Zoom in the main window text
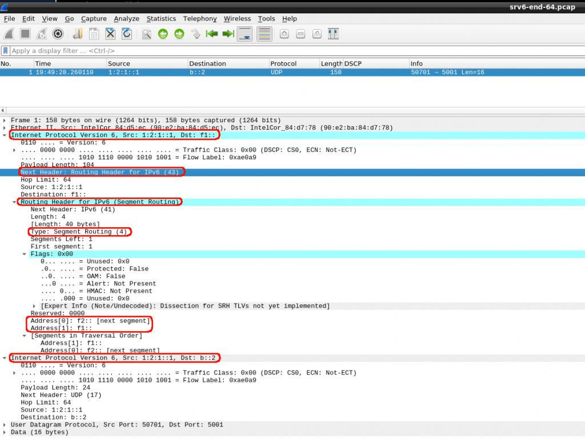585x447 pixels. coord(285,34)
